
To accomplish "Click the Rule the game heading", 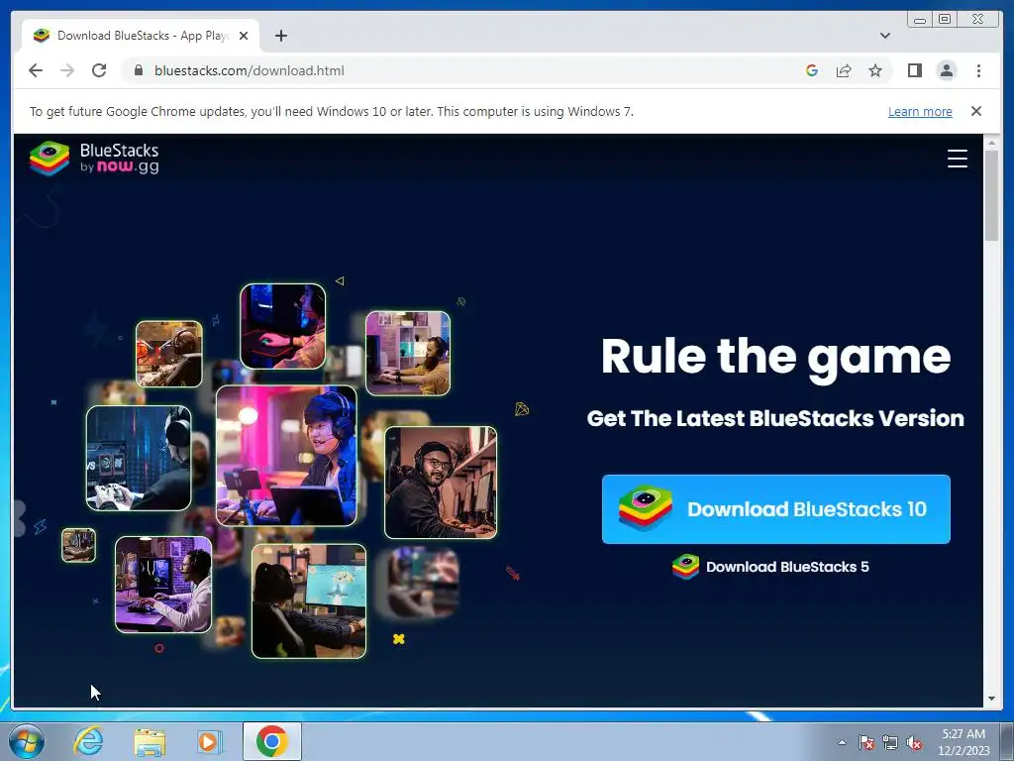I will pos(776,357).
